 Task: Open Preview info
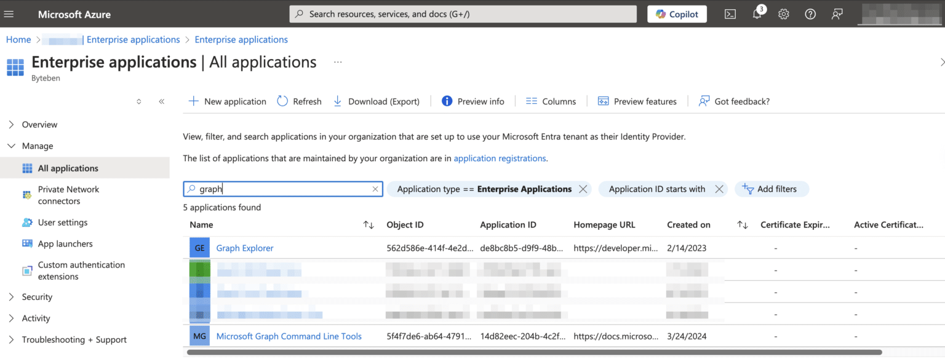472,101
